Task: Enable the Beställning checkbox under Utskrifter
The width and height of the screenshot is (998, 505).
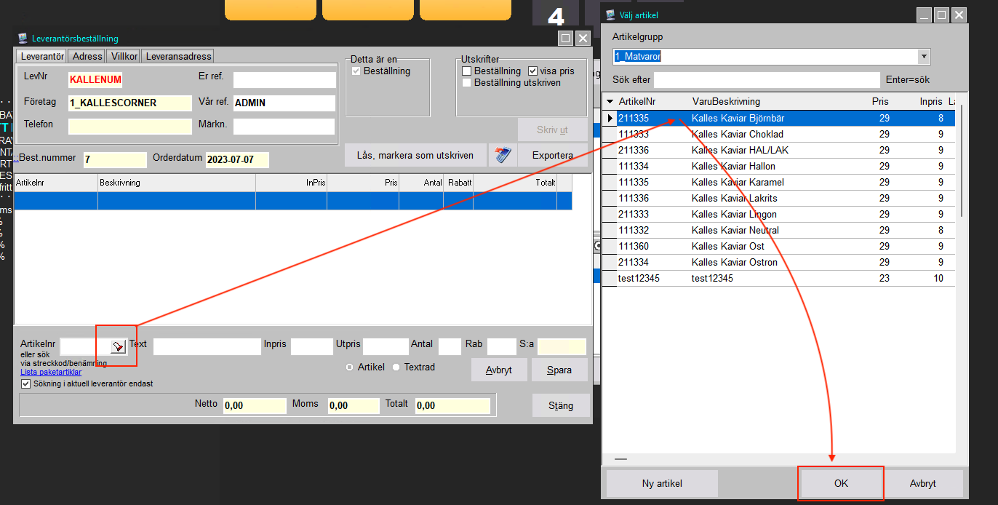Action: click(x=467, y=71)
